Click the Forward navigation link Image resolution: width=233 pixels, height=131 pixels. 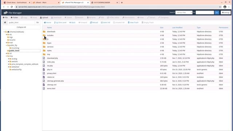click(83, 23)
